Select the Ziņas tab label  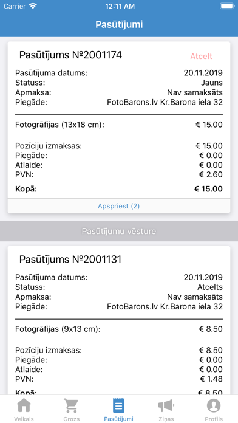tap(166, 419)
